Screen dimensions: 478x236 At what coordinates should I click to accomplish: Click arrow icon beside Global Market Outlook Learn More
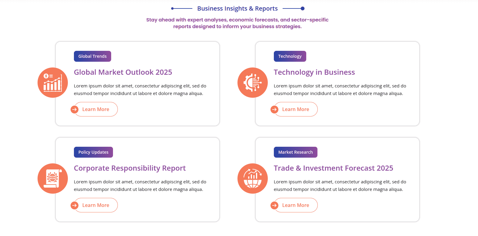(75, 110)
